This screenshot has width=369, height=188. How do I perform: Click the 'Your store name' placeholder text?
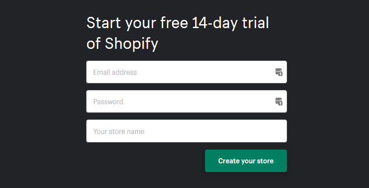(x=119, y=131)
